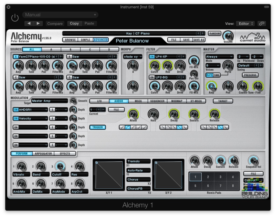
Task: Click source A Amp knob
Action: coord(18,65)
